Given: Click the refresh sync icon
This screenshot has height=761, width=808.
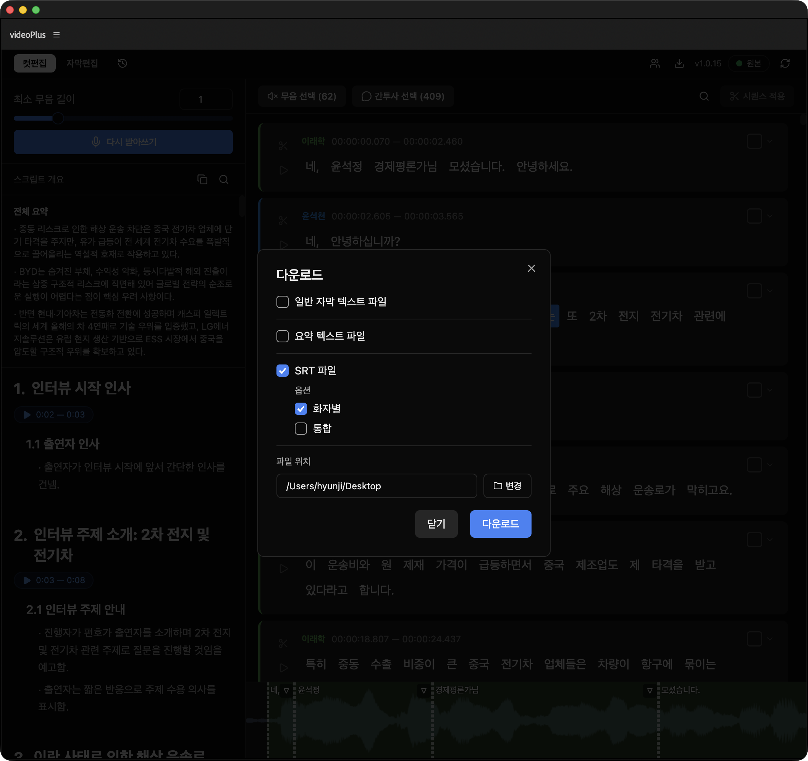Looking at the screenshot, I should (785, 63).
